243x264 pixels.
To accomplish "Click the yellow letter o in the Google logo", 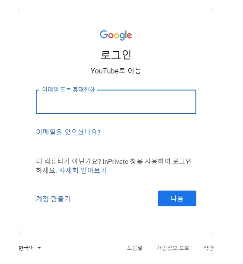I will tap(116, 36).
